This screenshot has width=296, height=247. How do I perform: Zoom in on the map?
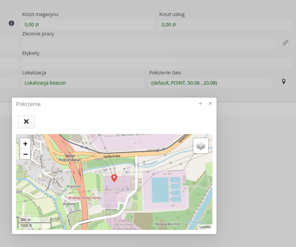click(x=25, y=144)
